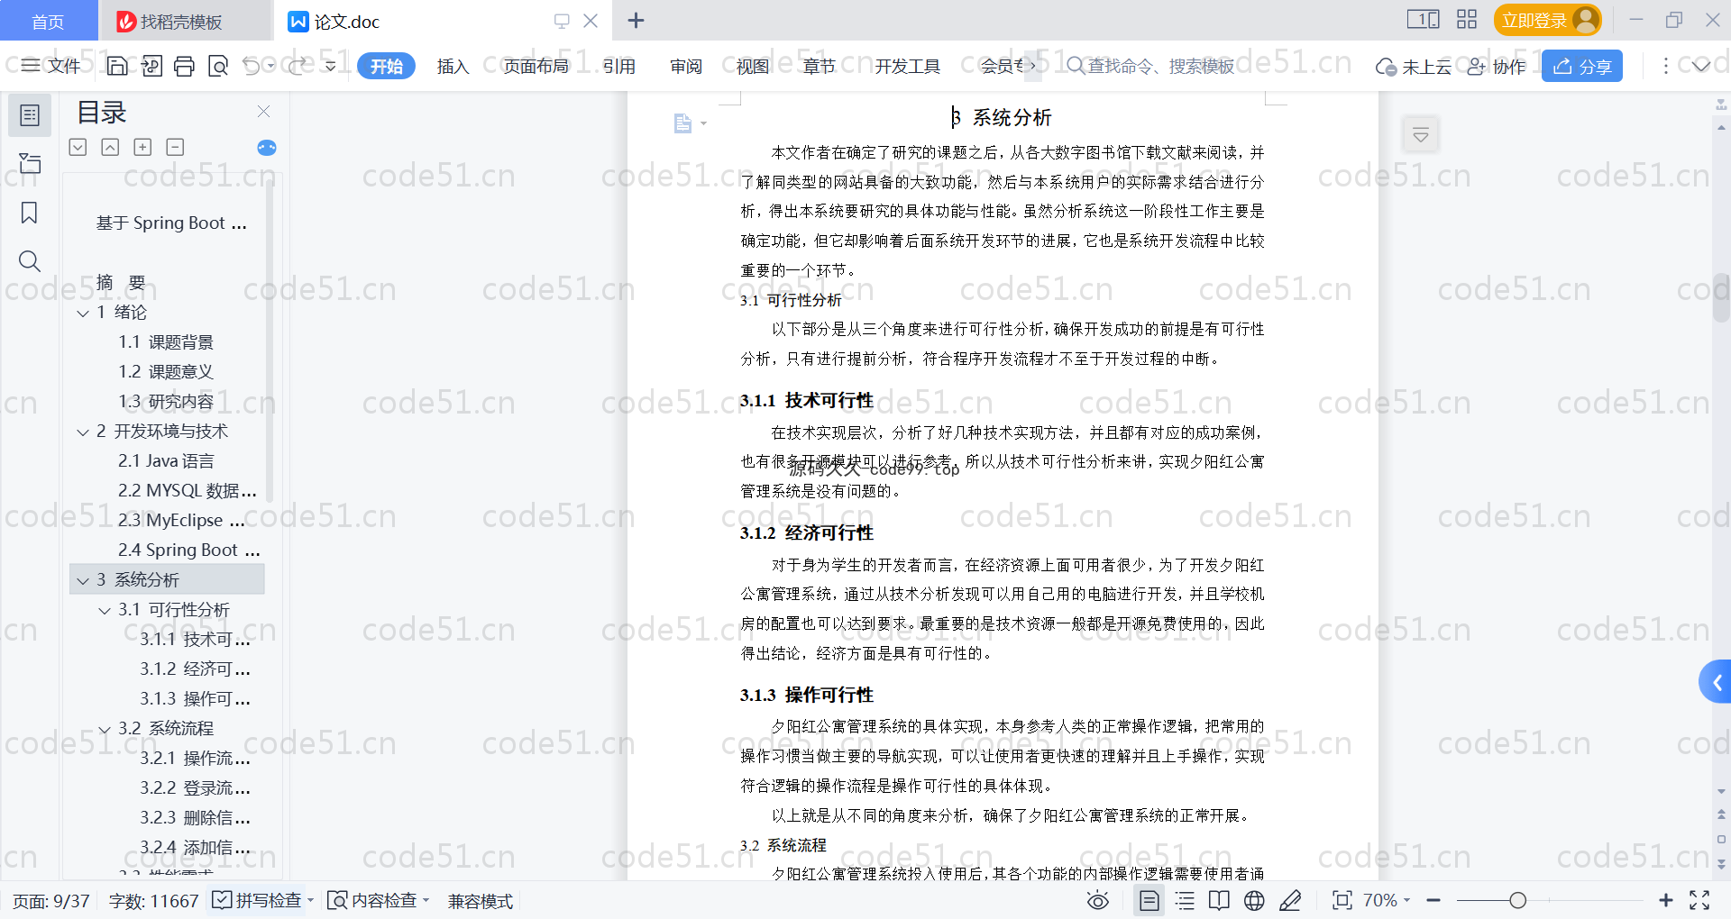Collapse the 1 绪论 tree node
This screenshot has height=919, width=1731.
tap(83, 313)
